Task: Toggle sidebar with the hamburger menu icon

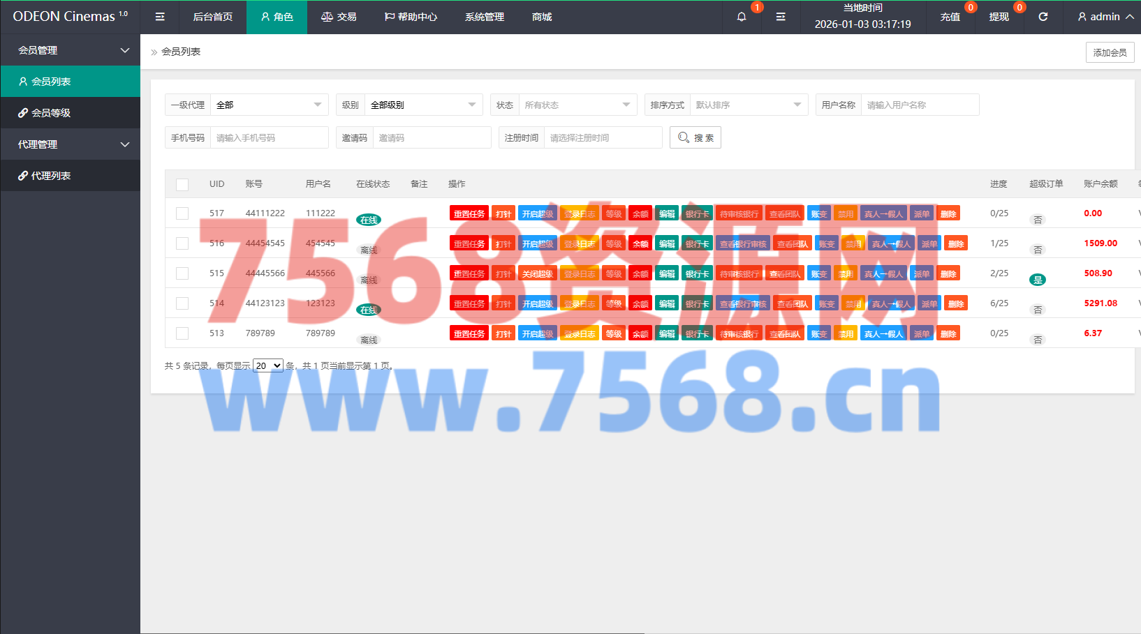Action: point(160,17)
